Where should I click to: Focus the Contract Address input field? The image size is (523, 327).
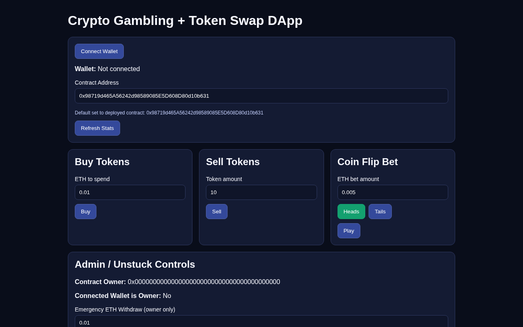261,96
